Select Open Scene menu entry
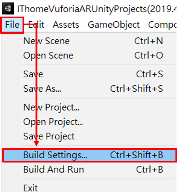Screen dimensions: 177x192 (48, 55)
